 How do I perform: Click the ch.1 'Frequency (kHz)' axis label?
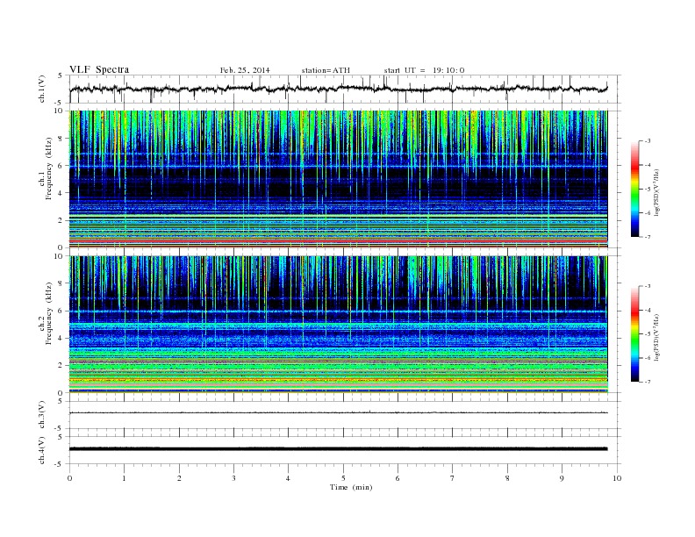[x=48, y=168]
